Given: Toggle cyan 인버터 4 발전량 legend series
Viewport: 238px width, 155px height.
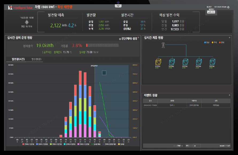Looking at the screenshot, I should 69,144.
